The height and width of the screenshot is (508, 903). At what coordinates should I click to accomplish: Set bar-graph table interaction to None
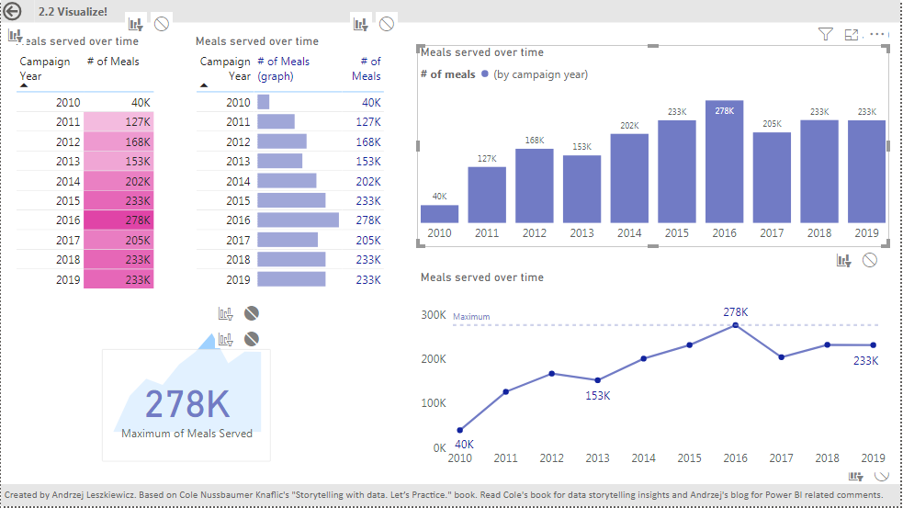coord(387,24)
